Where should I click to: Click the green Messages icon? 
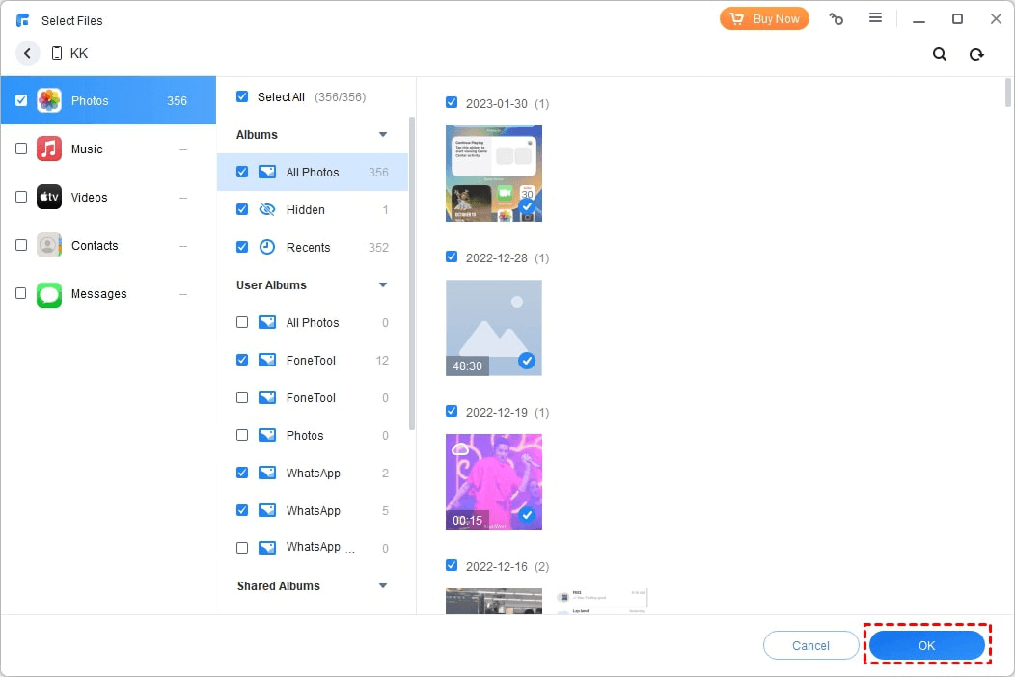pos(49,294)
